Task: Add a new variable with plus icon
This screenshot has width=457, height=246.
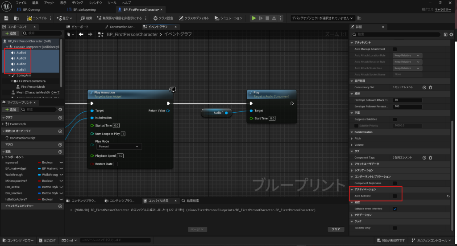Action: 60,152
